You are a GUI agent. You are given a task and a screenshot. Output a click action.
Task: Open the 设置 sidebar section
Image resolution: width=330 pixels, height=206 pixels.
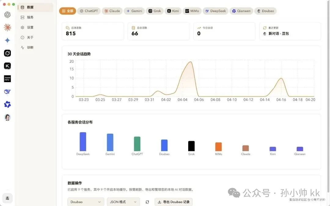coord(35,27)
